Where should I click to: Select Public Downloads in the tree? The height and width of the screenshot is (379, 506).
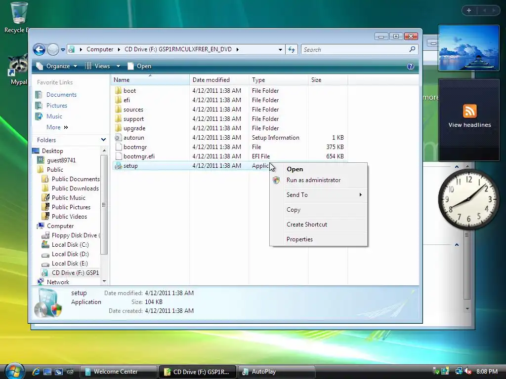(75, 188)
